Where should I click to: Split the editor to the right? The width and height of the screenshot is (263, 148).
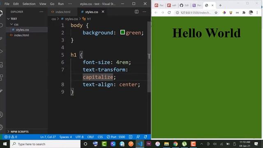tap(136, 12)
